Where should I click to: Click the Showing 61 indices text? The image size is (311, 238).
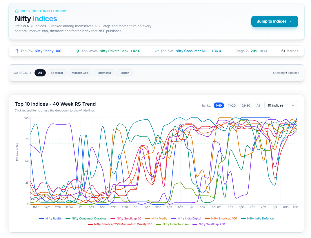pyautogui.click(x=286, y=73)
